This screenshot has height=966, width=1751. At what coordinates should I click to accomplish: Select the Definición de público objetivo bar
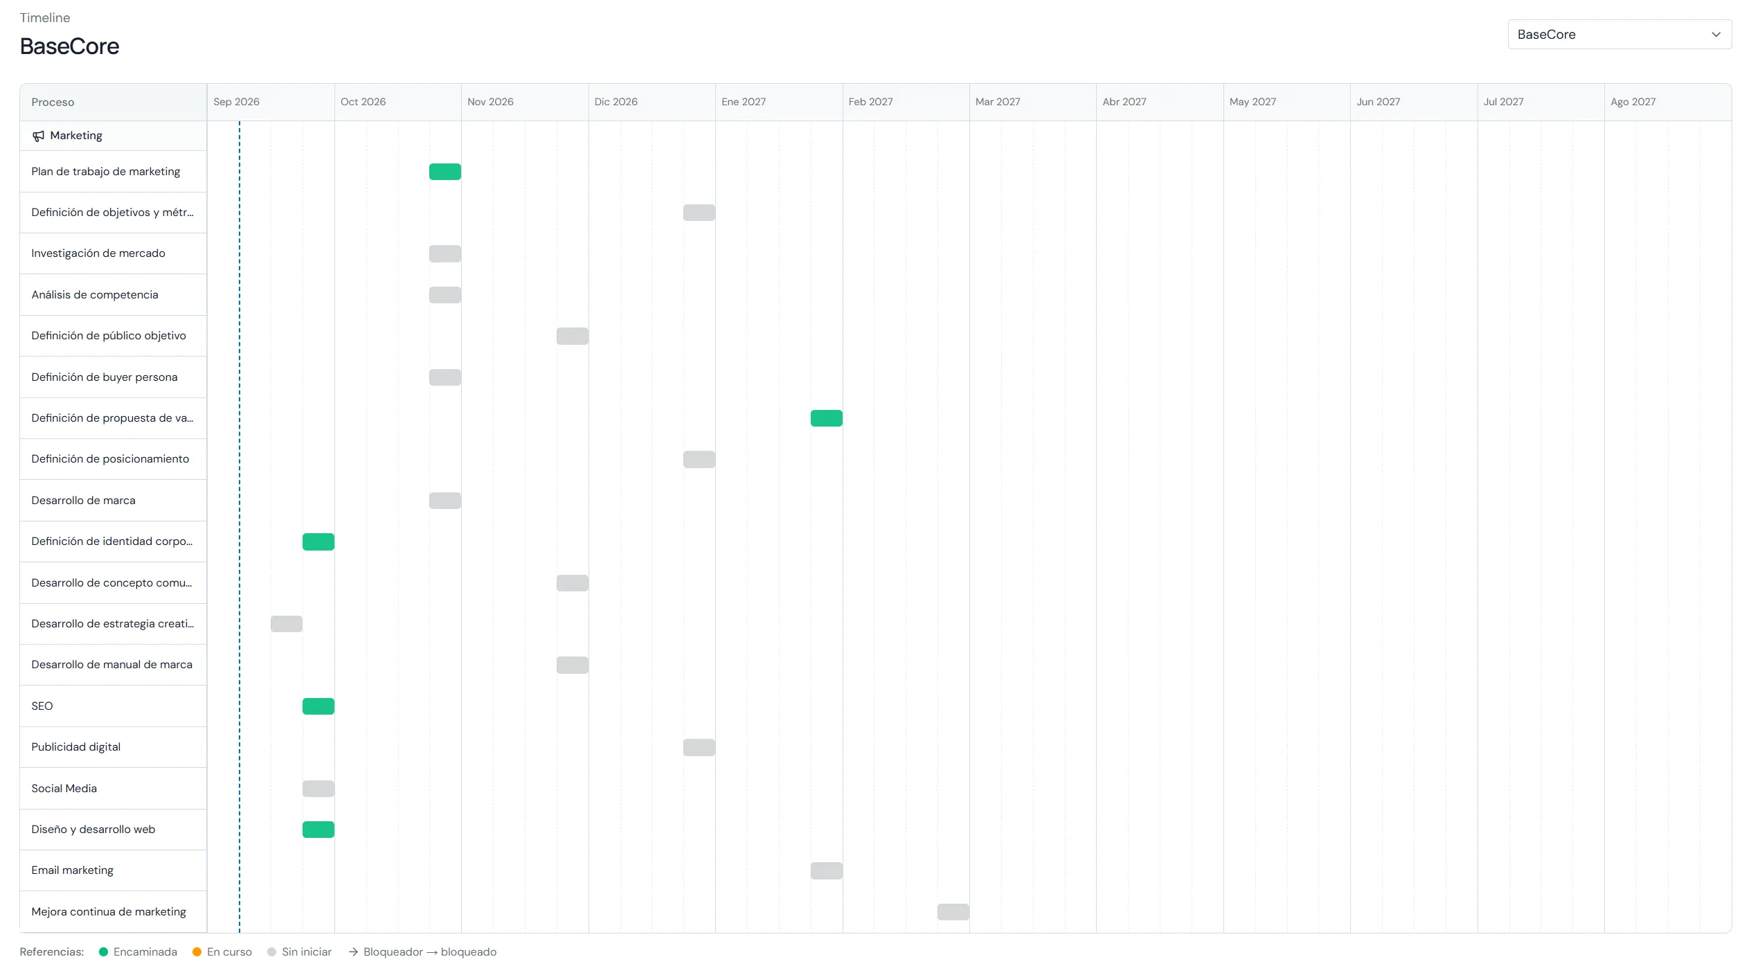pyautogui.click(x=573, y=336)
